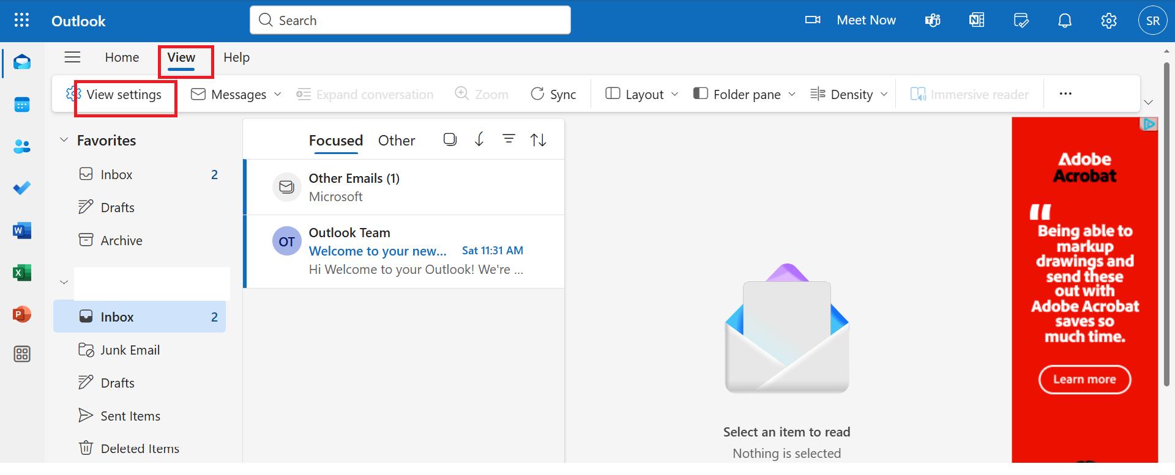Open the Other Emails (1) row

coord(404,187)
